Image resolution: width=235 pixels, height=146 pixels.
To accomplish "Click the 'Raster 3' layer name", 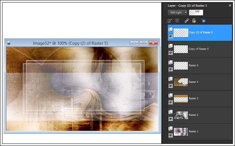I will [194, 98].
